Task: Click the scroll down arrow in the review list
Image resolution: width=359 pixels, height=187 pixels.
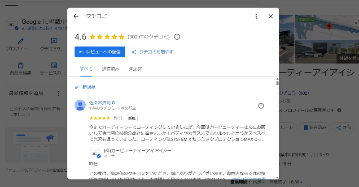Action: (x=277, y=178)
